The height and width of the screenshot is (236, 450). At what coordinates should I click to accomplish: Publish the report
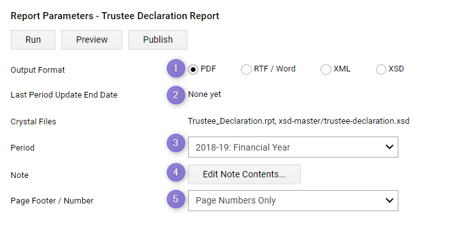[157, 40]
